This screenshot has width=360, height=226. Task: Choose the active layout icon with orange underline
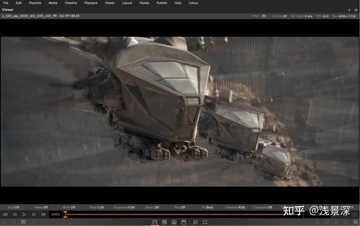[x=155, y=222]
